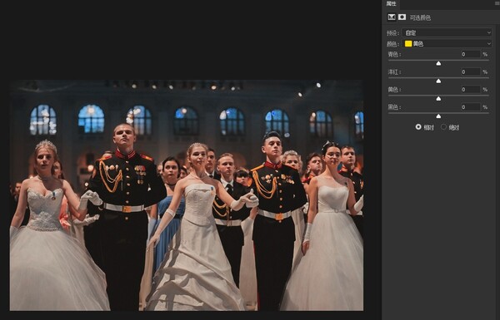Focus the 黄色 yellow percentage field
Image resolution: width=500 pixels, height=320 pixels.
(471, 90)
